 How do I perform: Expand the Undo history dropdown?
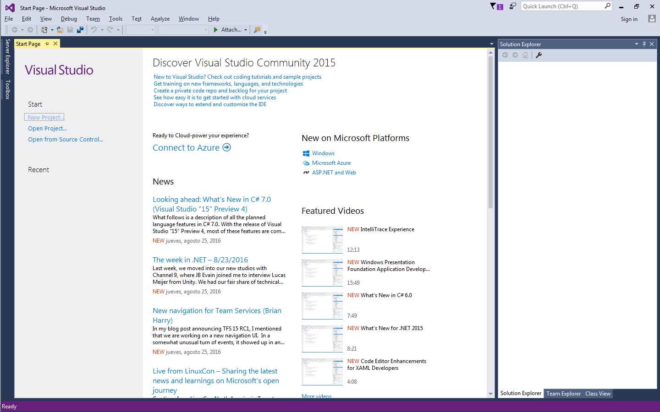(102, 30)
